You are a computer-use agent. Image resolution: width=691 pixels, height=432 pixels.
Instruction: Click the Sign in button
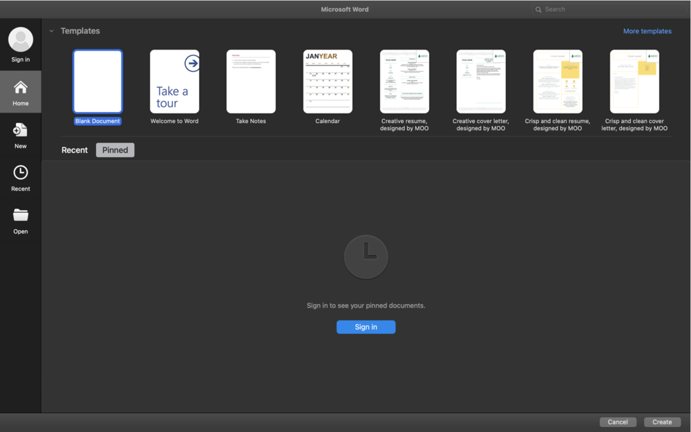366,326
